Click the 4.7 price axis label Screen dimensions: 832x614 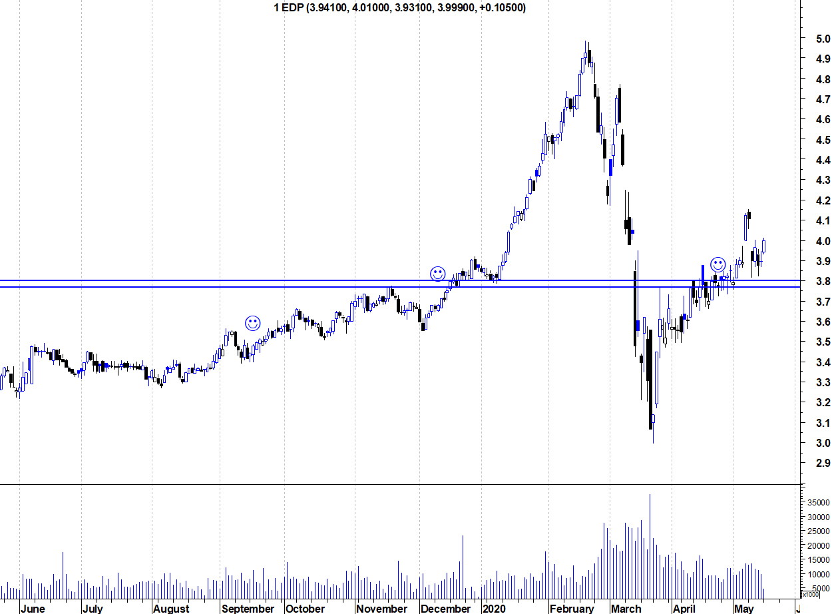823,99
